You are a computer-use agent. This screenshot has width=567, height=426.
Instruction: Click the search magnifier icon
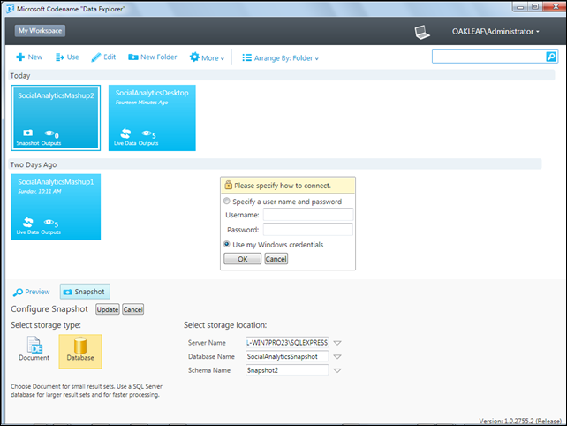[x=551, y=57]
